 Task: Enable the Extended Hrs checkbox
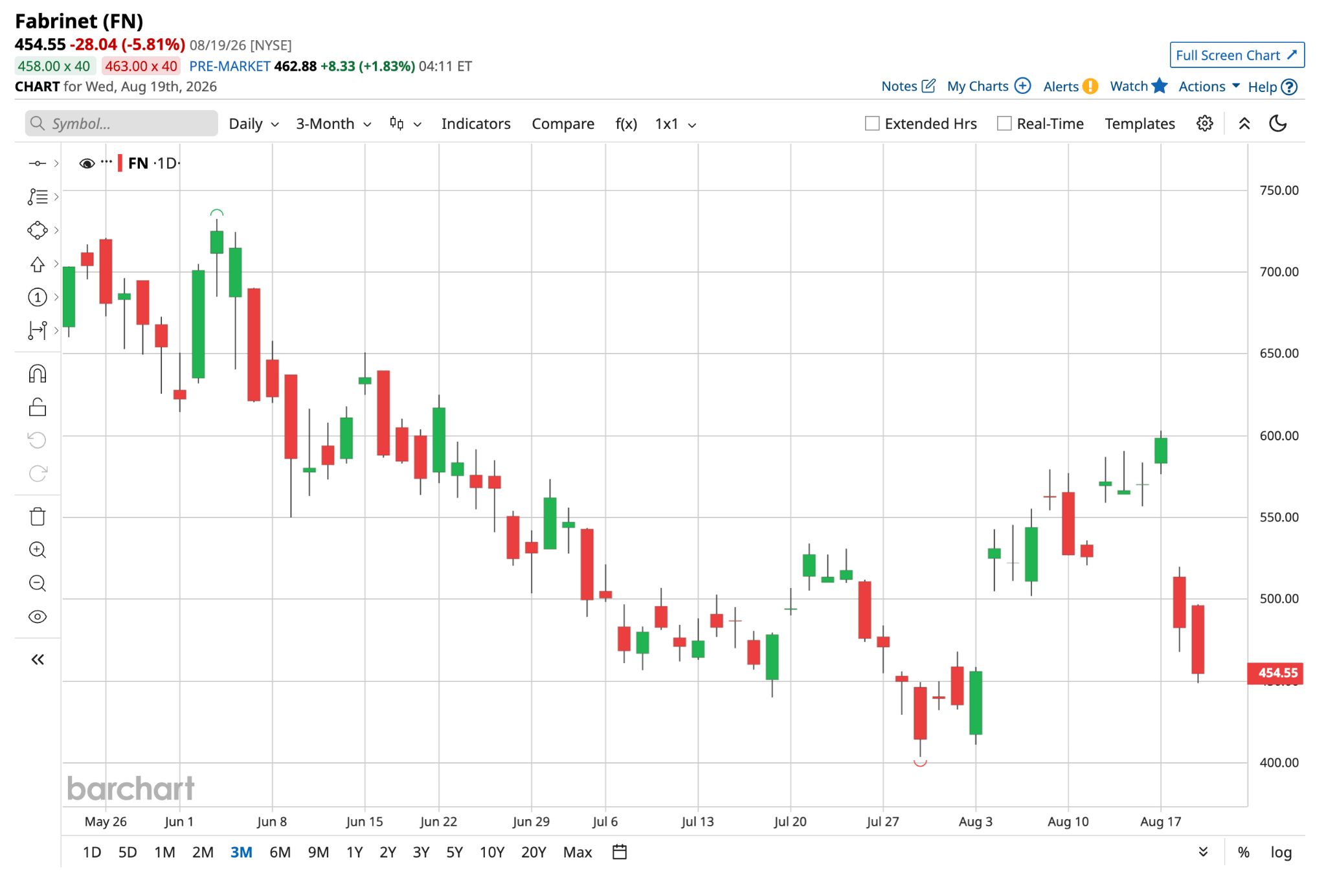point(872,124)
